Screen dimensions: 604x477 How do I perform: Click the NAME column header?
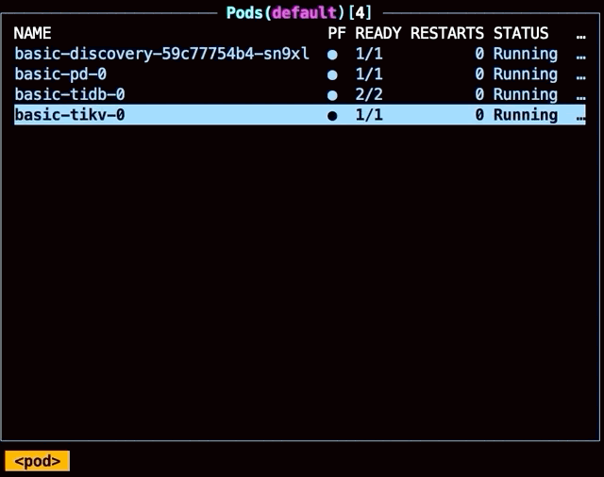coord(32,34)
